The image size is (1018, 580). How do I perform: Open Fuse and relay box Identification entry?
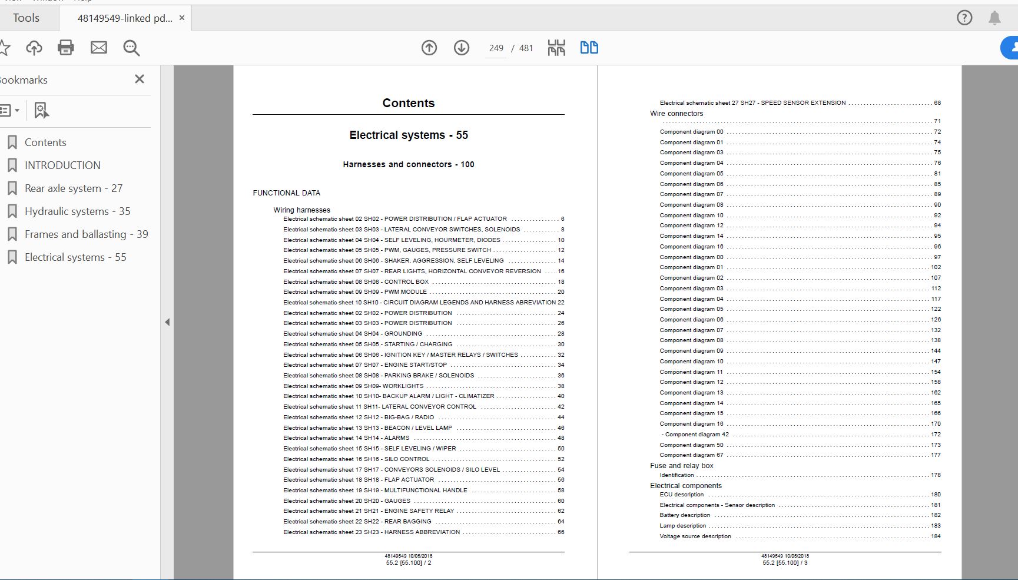(800, 475)
